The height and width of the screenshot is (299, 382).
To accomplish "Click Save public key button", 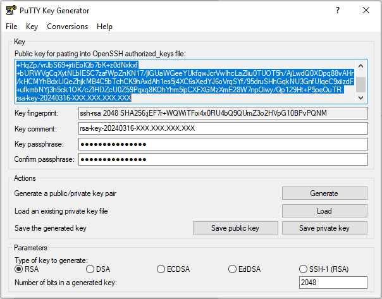I will [235, 228].
